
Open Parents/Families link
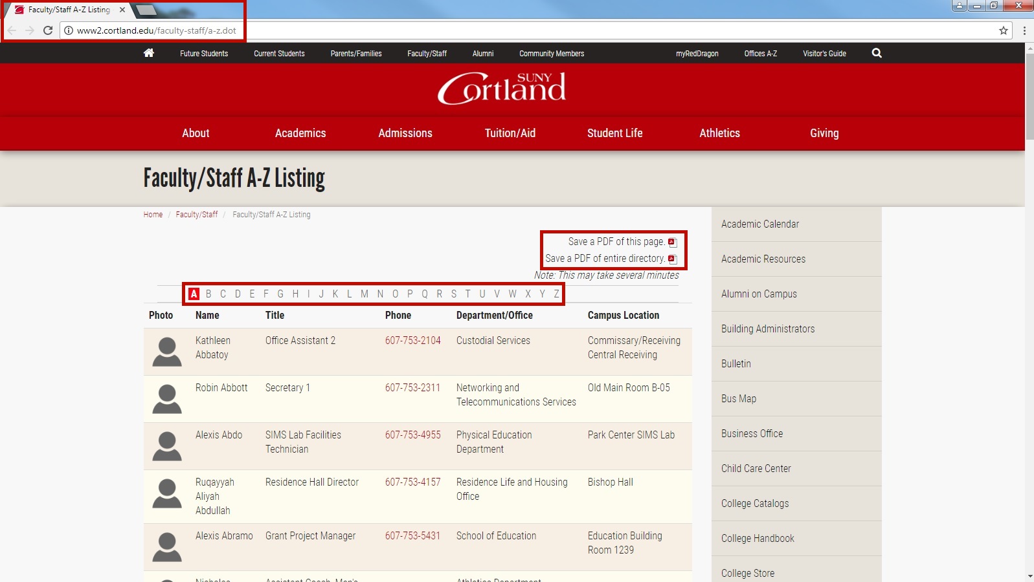[356, 54]
